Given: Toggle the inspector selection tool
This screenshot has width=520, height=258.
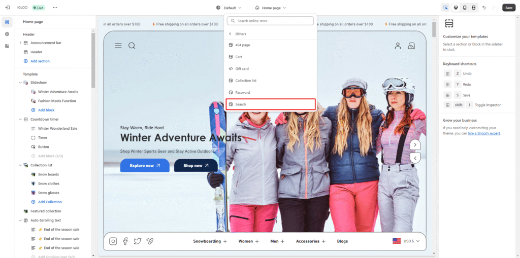Looking at the screenshot, I should click(x=445, y=8).
